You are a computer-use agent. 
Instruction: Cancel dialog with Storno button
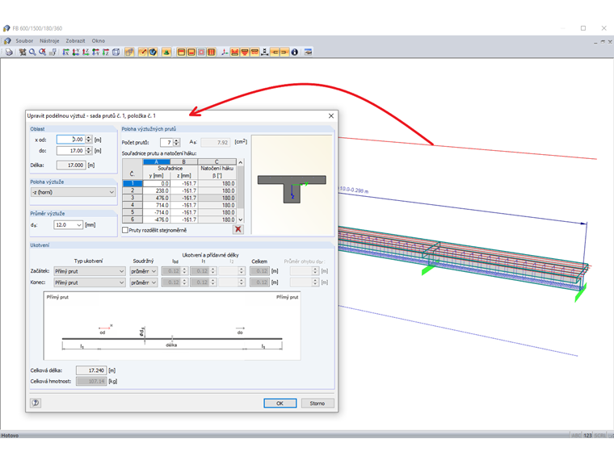tap(318, 404)
